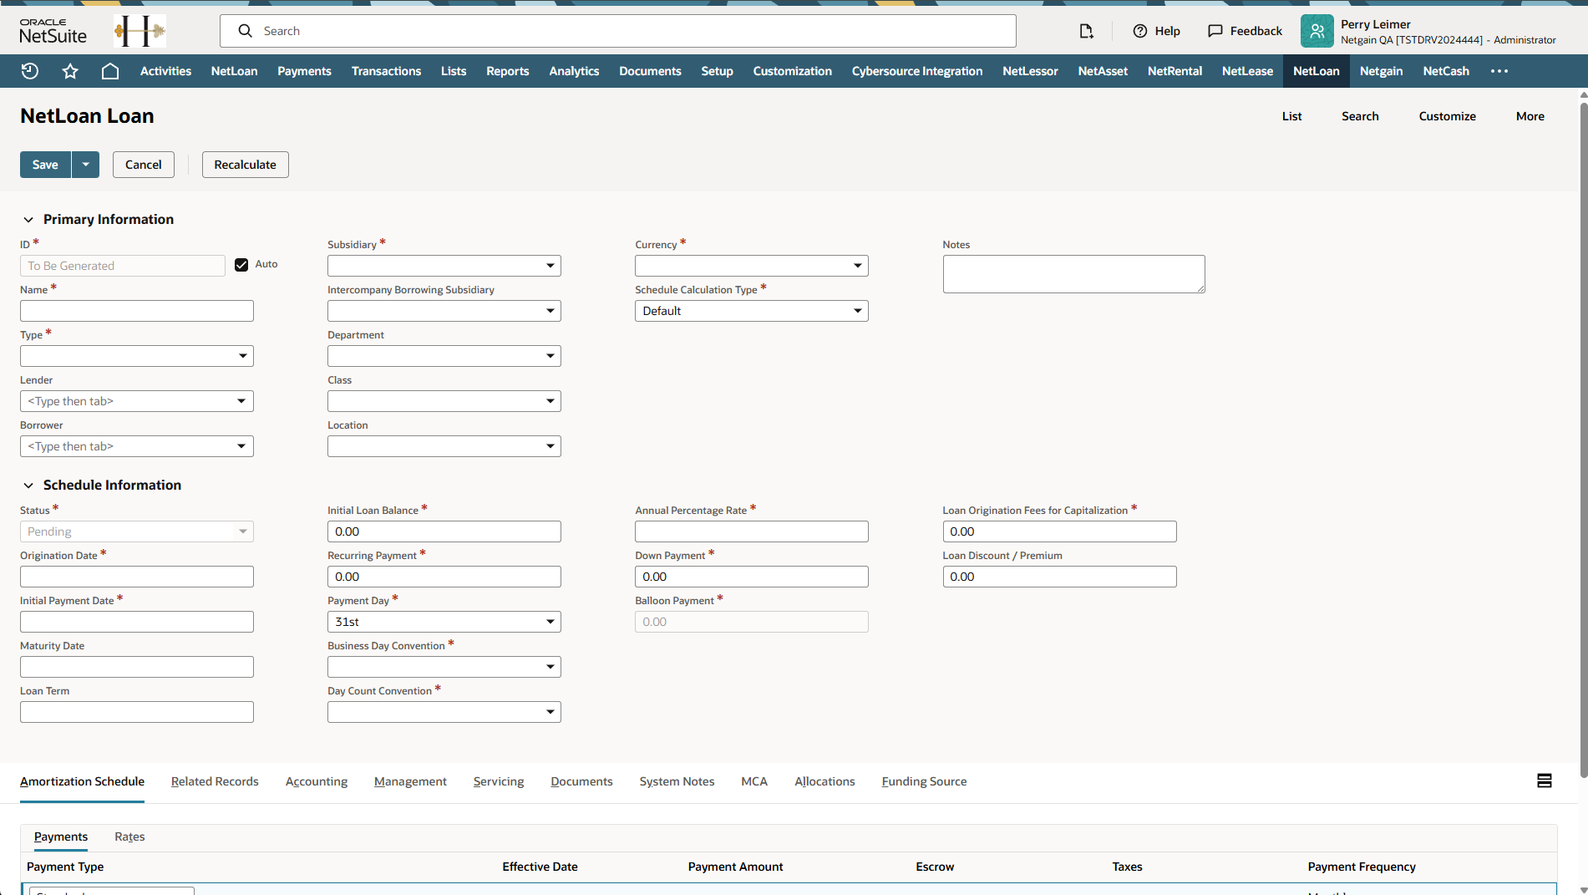Open the Save button dropdown arrow
This screenshot has height=895, width=1588.
85,165
